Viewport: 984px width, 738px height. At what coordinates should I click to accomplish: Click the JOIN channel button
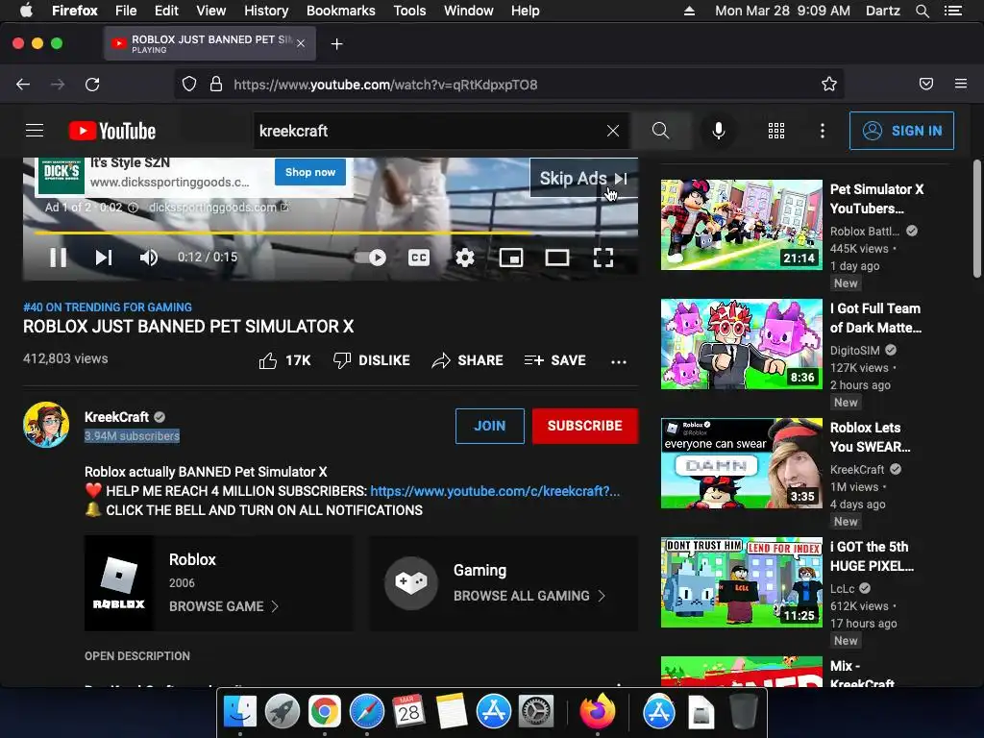489,426
